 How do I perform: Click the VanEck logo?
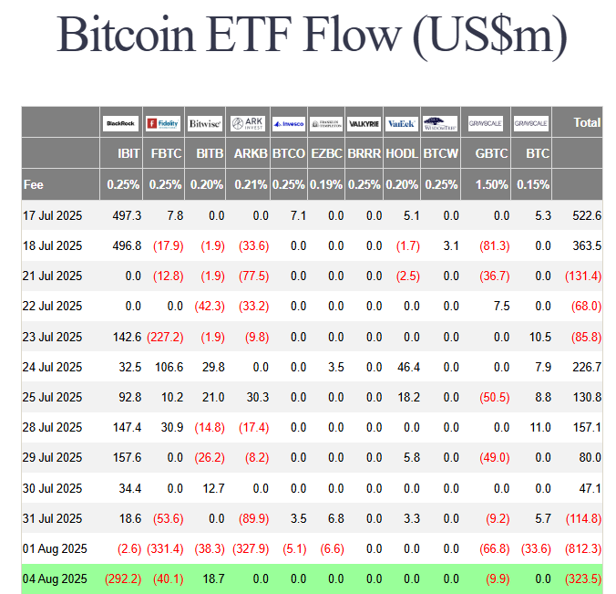tap(401, 123)
